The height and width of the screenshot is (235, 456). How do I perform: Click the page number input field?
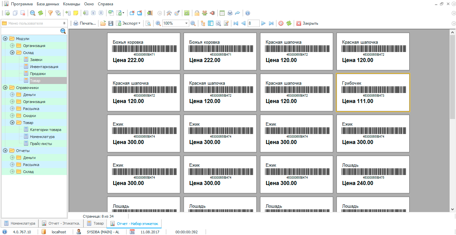(254, 23)
